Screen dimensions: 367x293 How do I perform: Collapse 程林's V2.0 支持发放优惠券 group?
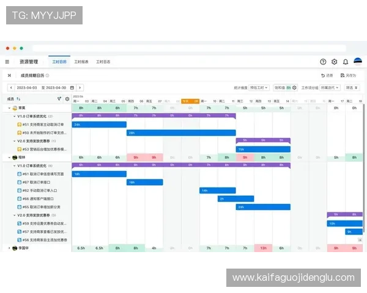coord(14,215)
